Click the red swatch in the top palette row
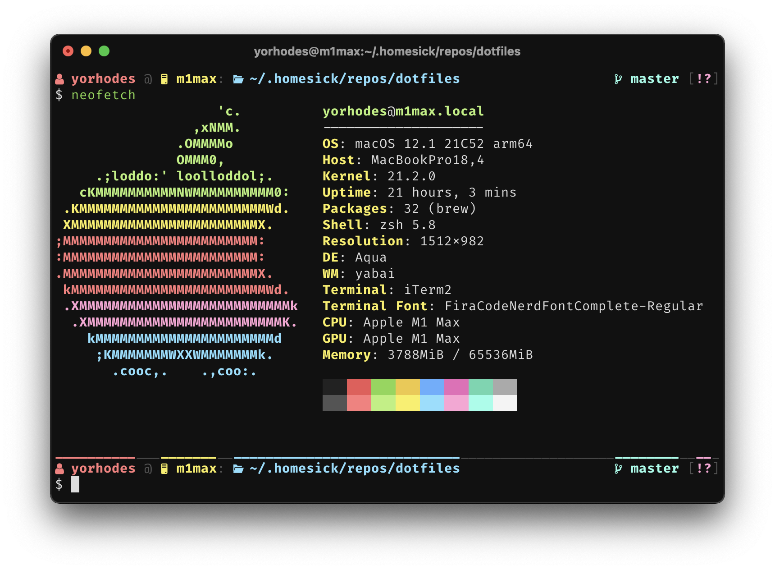This screenshot has height=570, width=775. [359, 387]
